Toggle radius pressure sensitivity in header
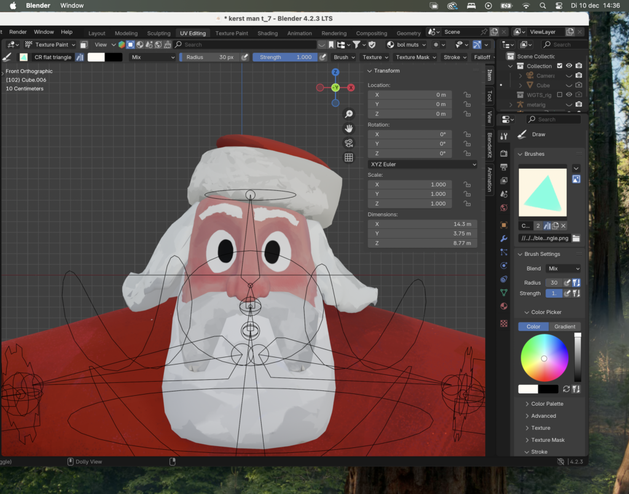629x494 pixels. [x=244, y=57]
